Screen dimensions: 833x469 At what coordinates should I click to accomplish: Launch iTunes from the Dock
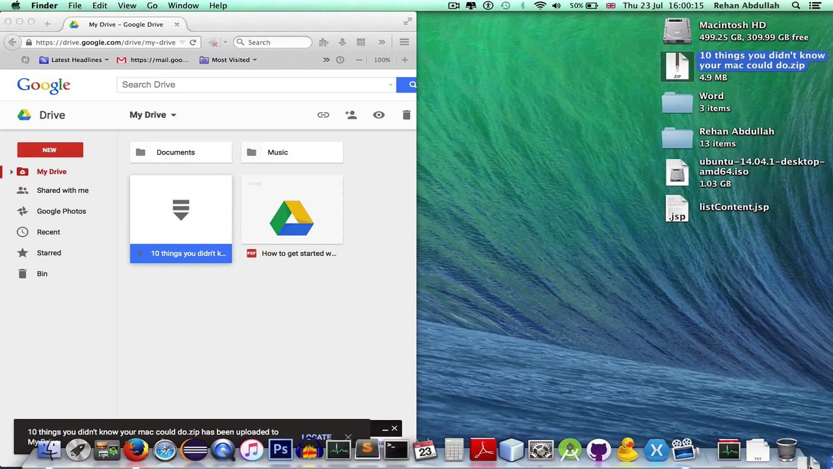pos(251,449)
